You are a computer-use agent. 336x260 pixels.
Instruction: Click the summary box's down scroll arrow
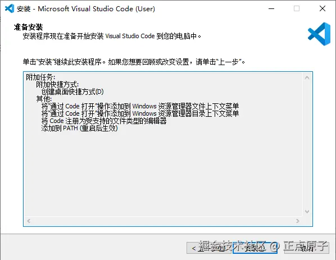[x=307, y=212]
